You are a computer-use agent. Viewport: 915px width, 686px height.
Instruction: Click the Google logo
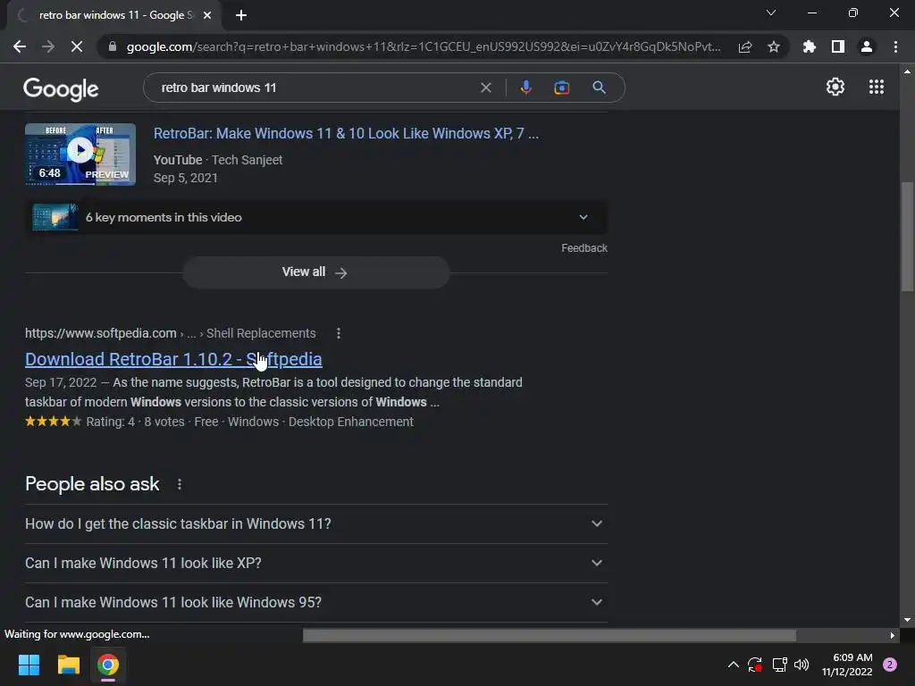[x=61, y=88]
